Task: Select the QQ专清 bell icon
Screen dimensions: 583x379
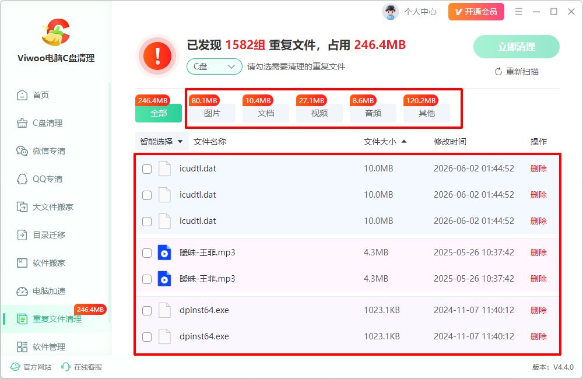Action: point(22,179)
